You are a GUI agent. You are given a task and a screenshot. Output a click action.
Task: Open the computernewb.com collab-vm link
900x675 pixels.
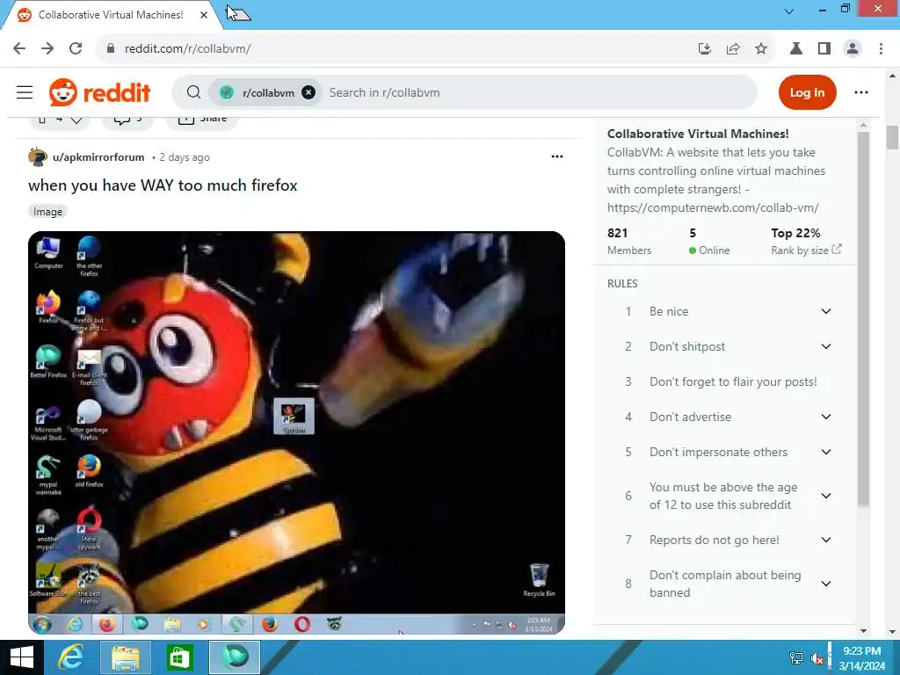coord(713,207)
